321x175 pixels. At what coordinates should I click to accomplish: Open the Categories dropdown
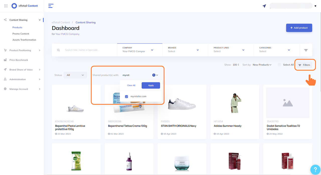(x=277, y=50)
